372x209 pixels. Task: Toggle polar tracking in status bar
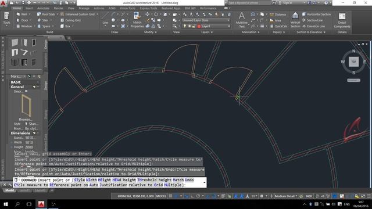point(198,196)
